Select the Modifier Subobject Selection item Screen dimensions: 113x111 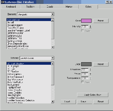[x=29, y=100]
